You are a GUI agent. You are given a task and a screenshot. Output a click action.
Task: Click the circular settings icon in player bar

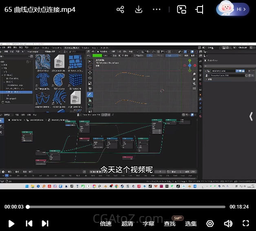210,224
